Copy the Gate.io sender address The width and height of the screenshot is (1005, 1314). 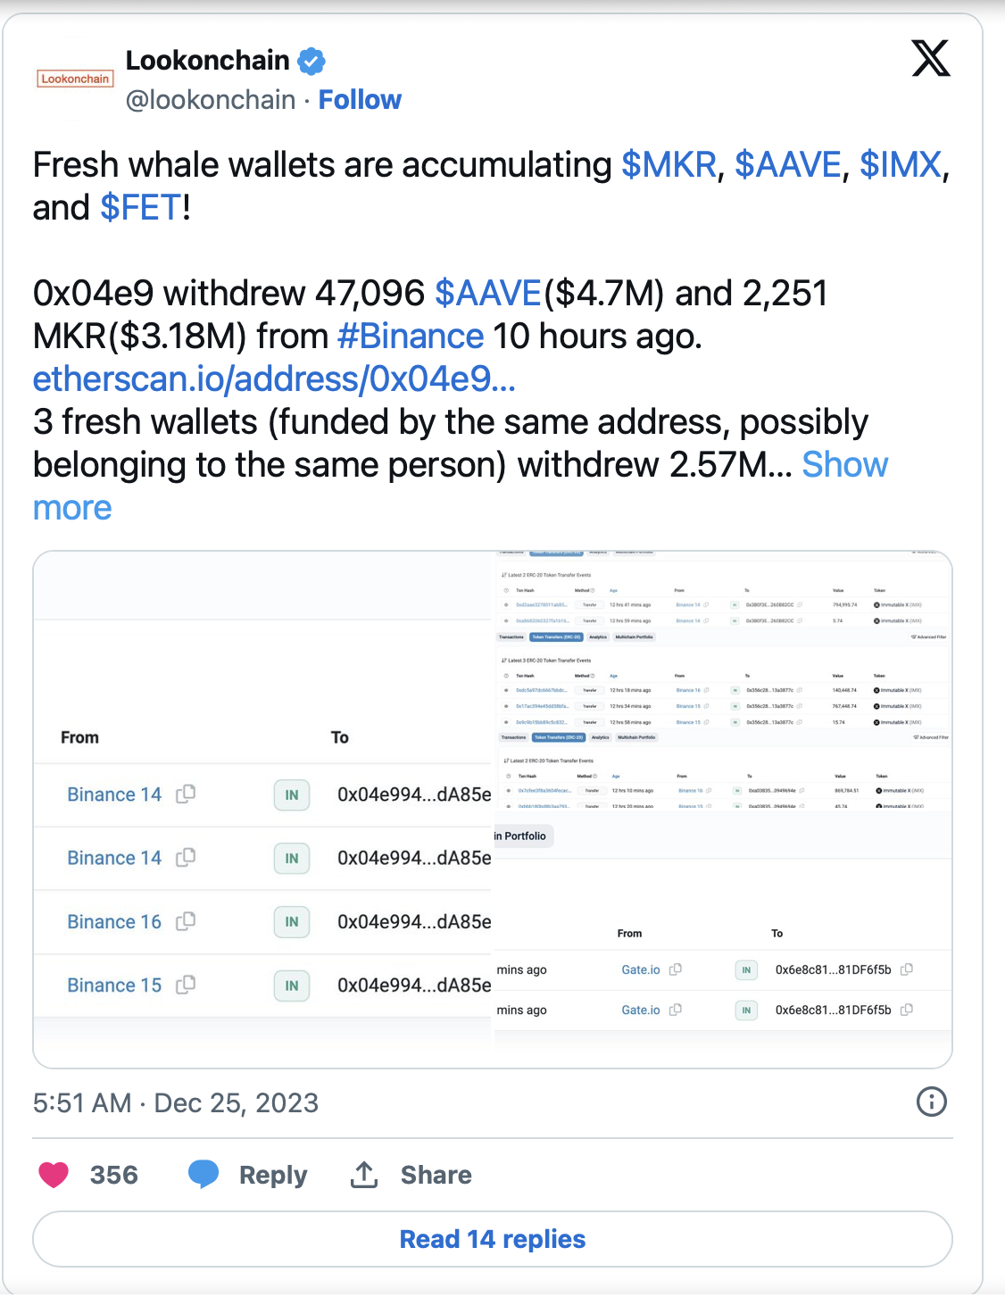pos(676,969)
